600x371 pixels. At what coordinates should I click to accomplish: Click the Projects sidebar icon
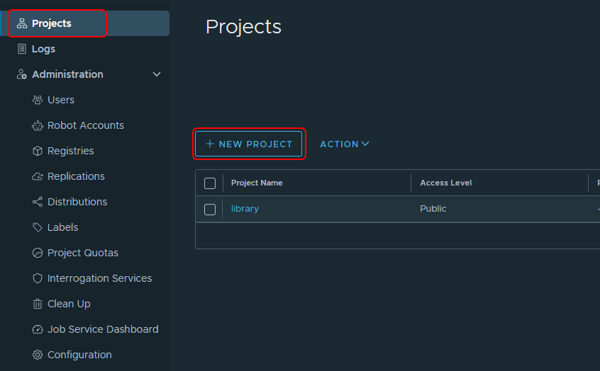(22, 23)
